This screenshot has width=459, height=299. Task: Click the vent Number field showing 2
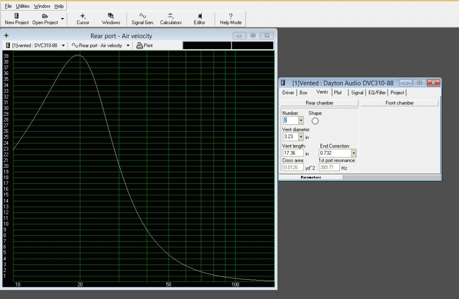point(290,120)
